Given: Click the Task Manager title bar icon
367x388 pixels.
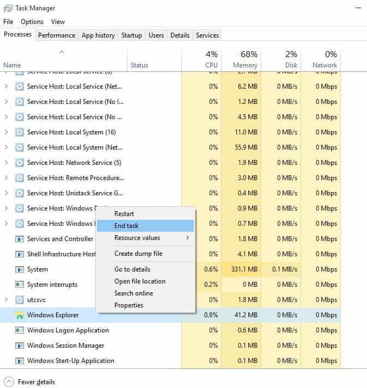Looking at the screenshot, I should 8,8.
